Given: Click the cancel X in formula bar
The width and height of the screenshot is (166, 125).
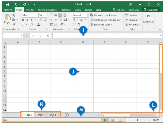Looking at the screenshot, I should point(33,36).
